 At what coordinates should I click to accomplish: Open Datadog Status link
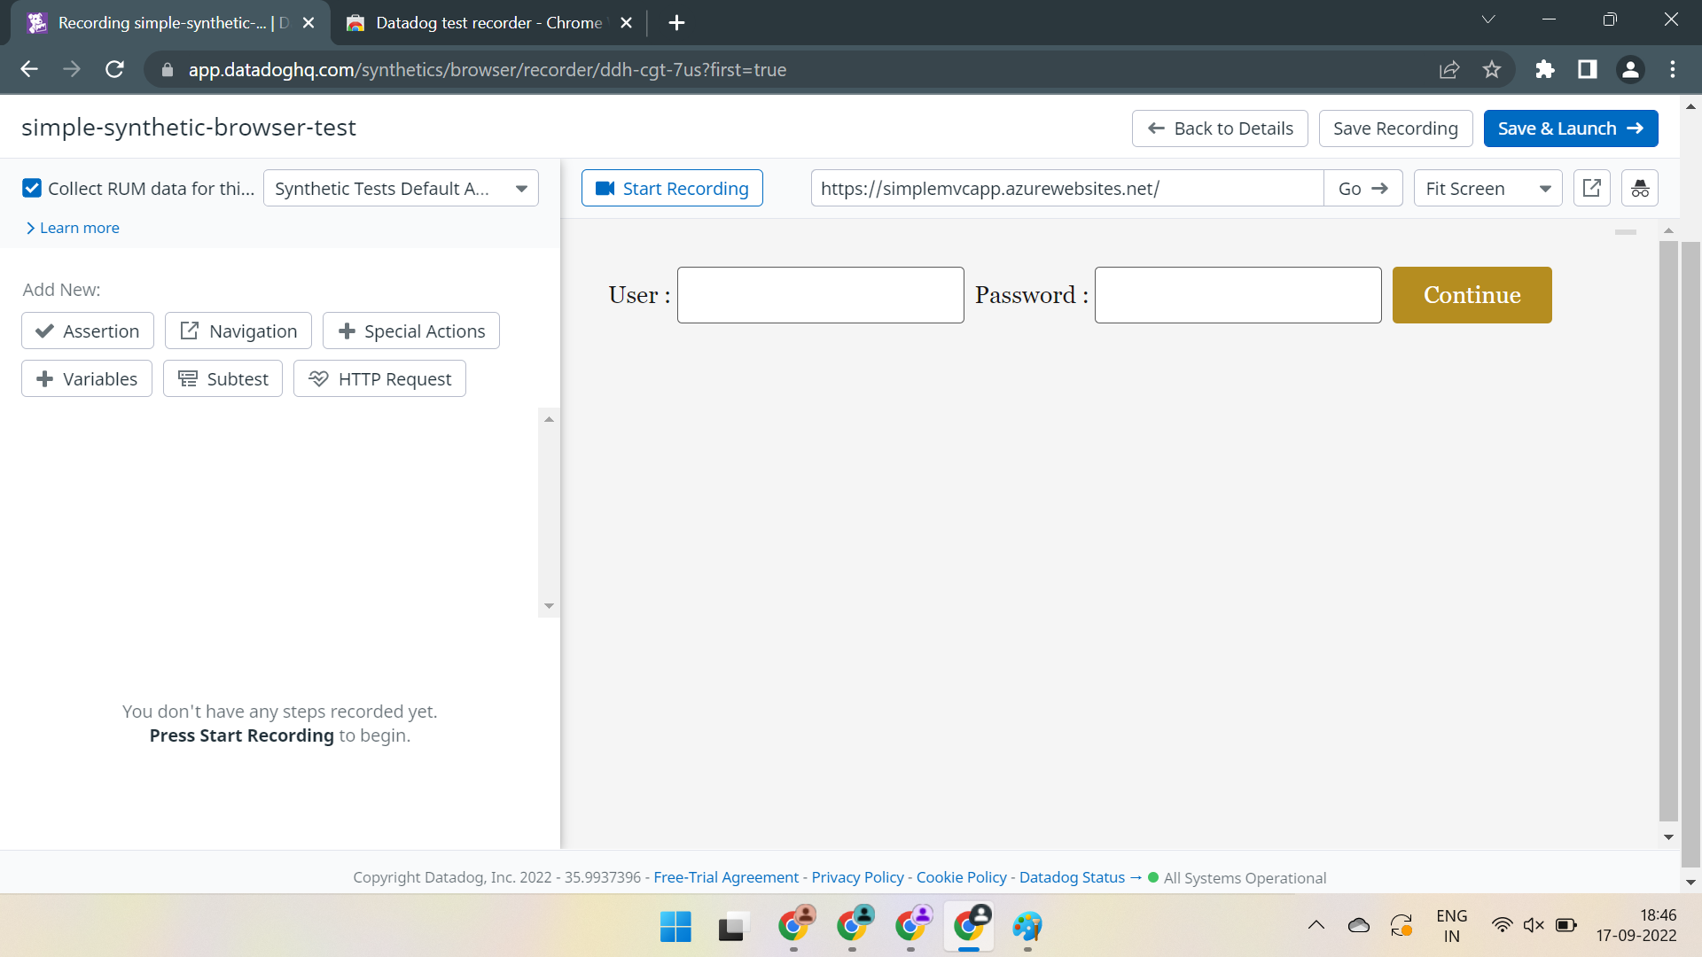click(x=1080, y=877)
